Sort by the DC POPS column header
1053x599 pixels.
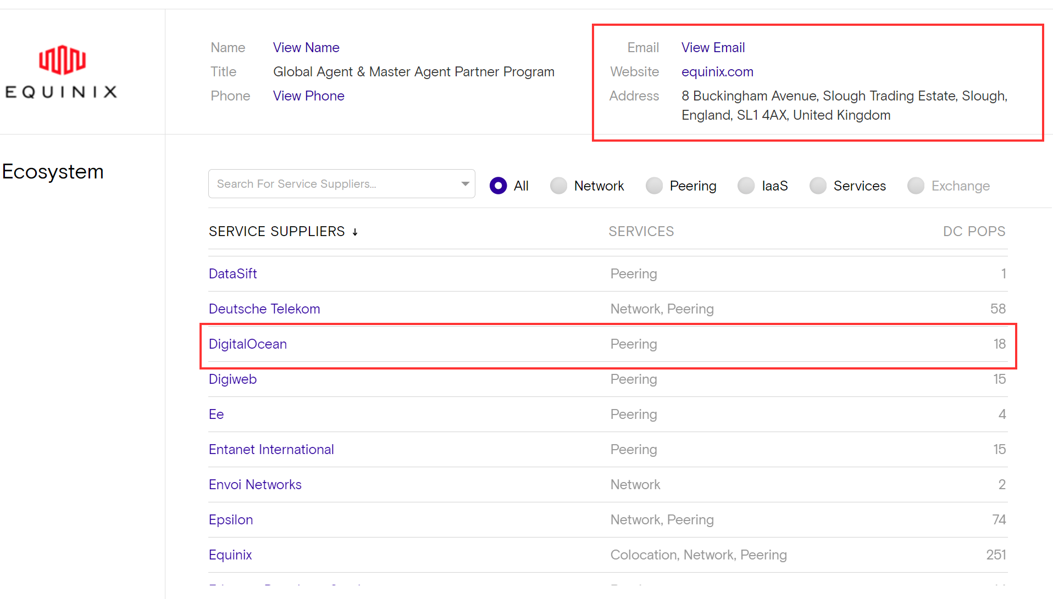(x=973, y=232)
